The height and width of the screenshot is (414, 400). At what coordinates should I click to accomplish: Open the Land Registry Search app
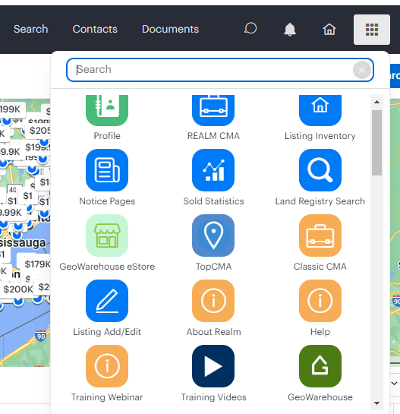click(x=320, y=170)
